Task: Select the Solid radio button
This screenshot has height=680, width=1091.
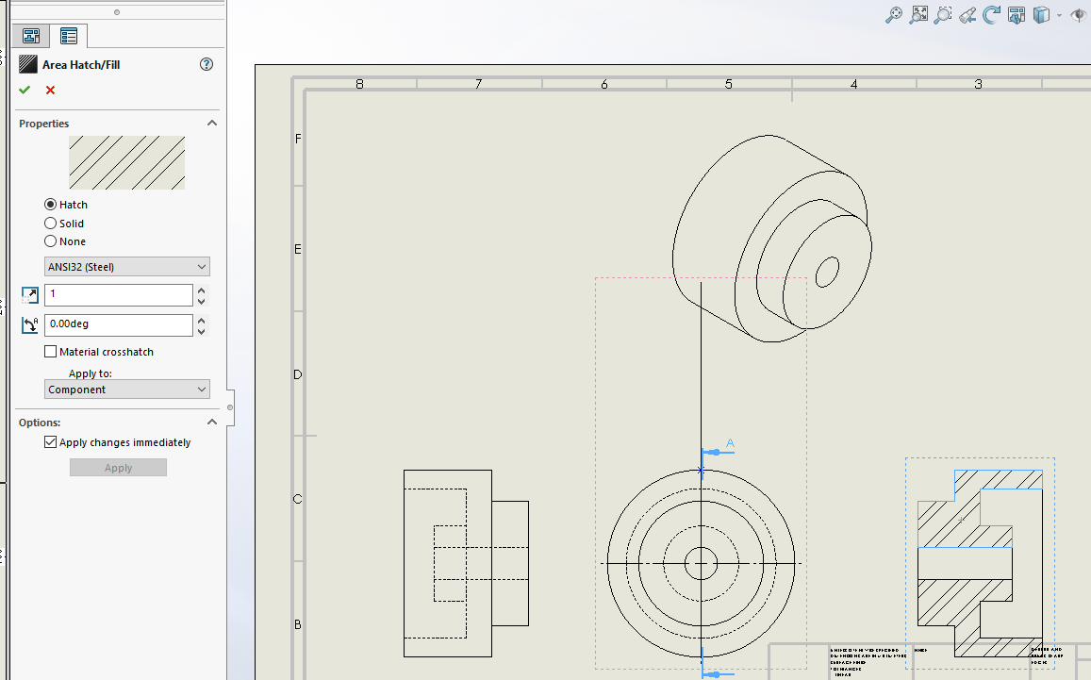Action: point(50,224)
